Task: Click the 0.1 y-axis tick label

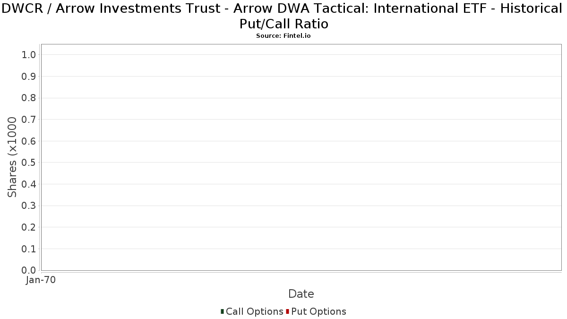Action: (x=29, y=249)
